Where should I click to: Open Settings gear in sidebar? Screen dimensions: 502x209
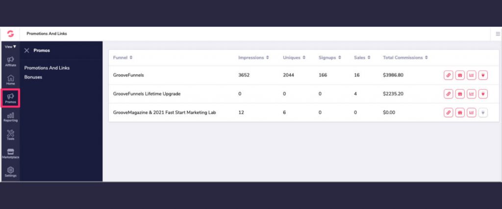tap(10, 171)
